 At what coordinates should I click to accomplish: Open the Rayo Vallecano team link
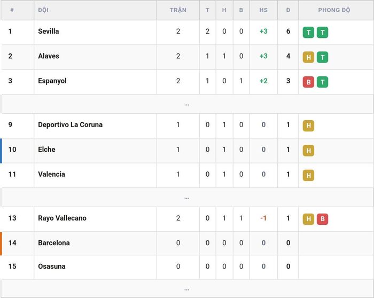[63, 218]
